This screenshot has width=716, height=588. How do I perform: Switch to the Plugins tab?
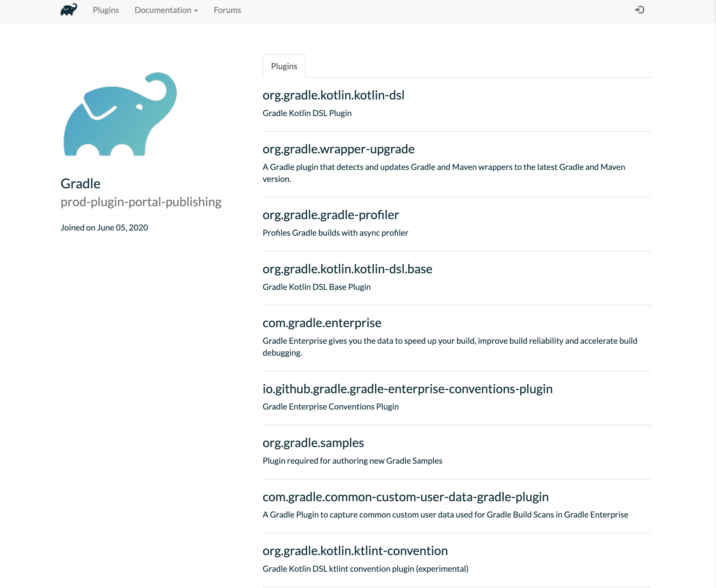284,66
